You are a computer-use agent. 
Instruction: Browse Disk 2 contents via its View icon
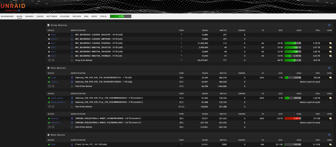(330, 48)
